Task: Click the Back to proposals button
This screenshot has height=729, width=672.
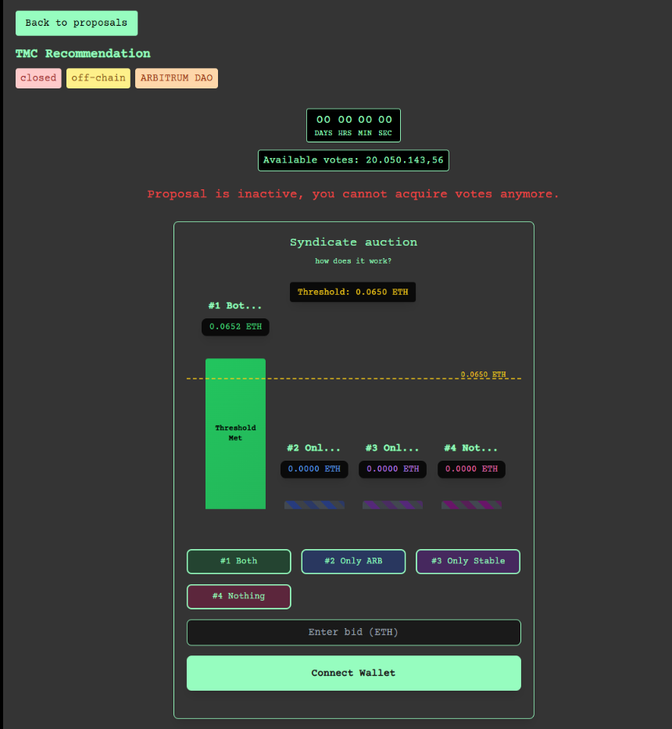Action: click(x=77, y=23)
